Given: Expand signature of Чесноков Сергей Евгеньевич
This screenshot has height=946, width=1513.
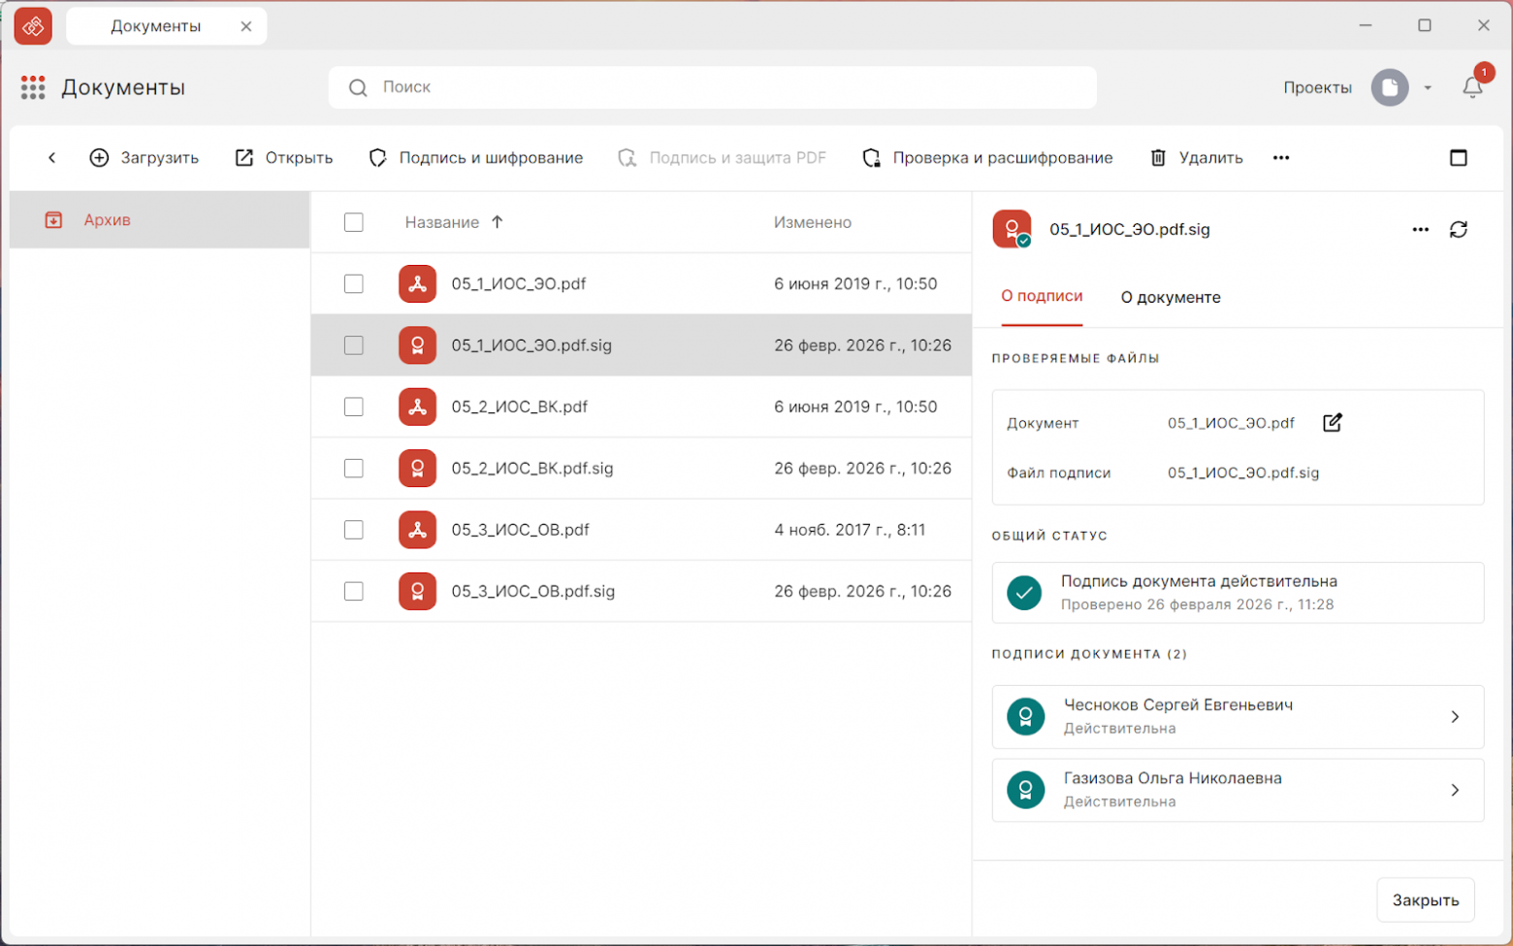Looking at the screenshot, I should tap(1454, 717).
